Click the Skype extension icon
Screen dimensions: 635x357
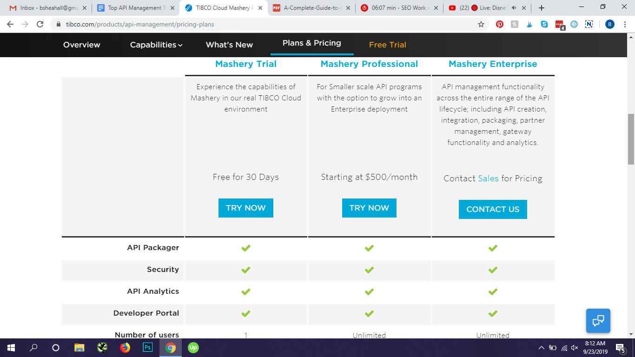(x=544, y=24)
